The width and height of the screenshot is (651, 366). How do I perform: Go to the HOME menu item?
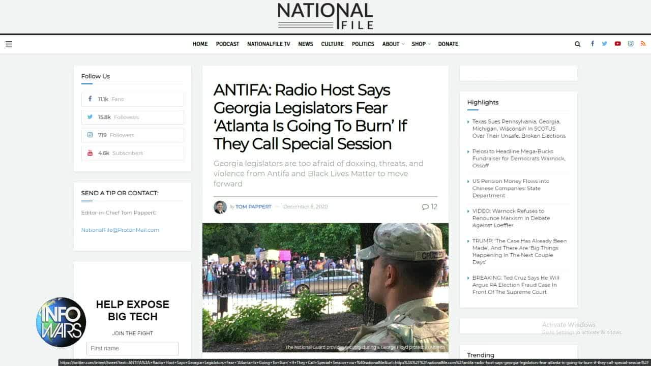[x=200, y=44]
